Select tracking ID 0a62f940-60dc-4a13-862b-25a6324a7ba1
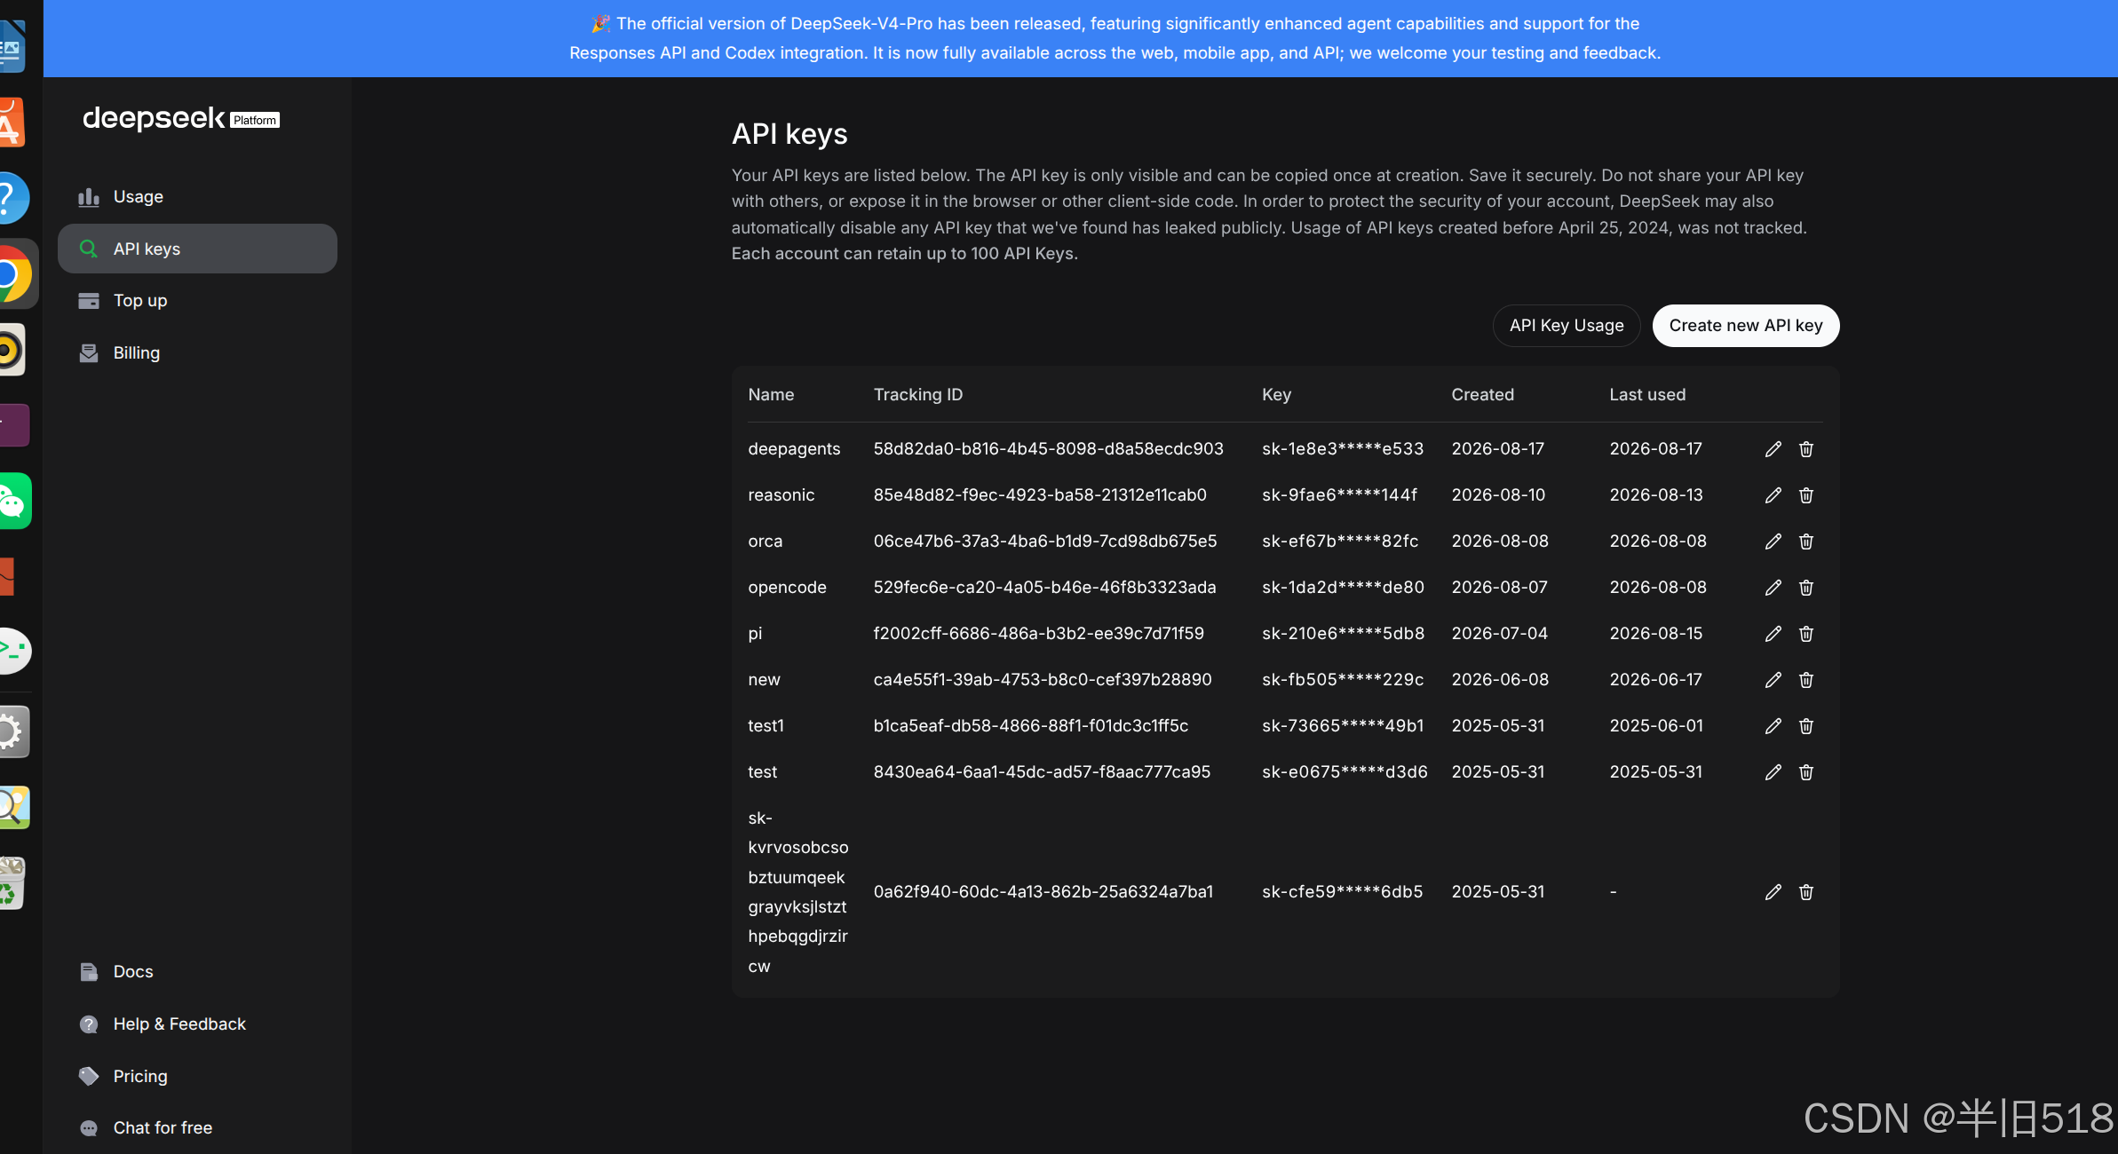The image size is (2118, 1154). pos(1043,892)
